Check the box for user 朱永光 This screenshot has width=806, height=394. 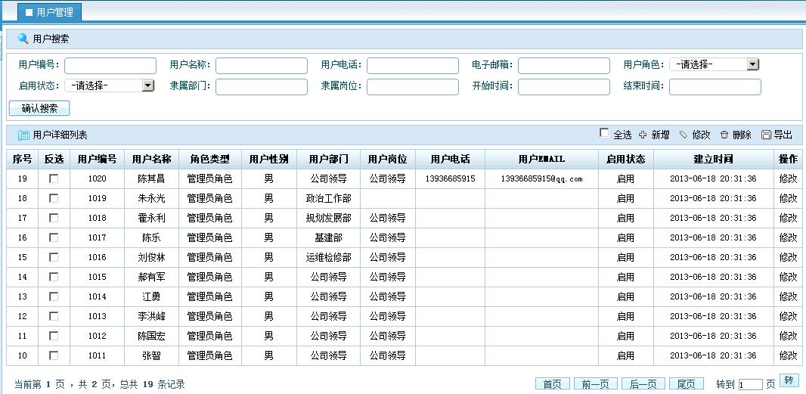[54, 198]
